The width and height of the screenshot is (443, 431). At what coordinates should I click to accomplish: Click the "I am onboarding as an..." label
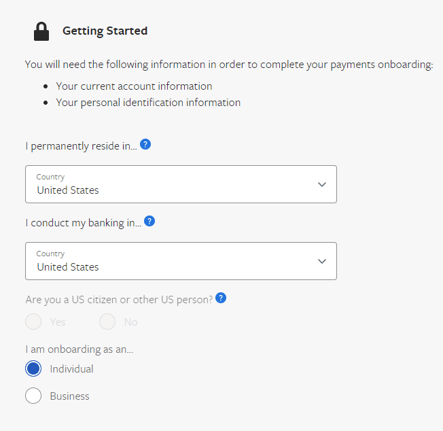tap(79, 349)
